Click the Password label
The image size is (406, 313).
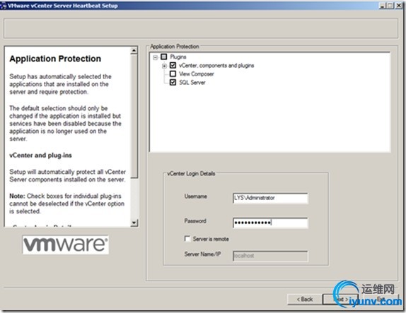(x=195, y=220)
